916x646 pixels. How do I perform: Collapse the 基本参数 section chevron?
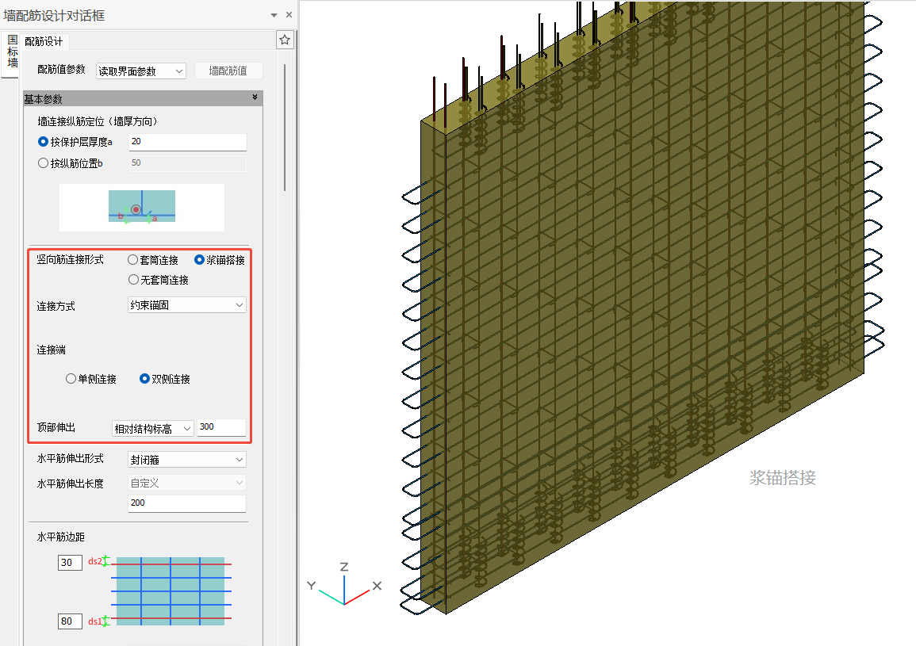pos(255,97)
